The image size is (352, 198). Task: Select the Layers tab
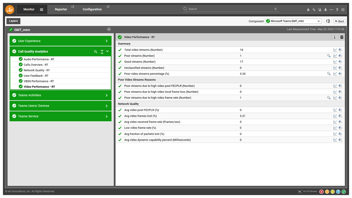coord(13,21)
